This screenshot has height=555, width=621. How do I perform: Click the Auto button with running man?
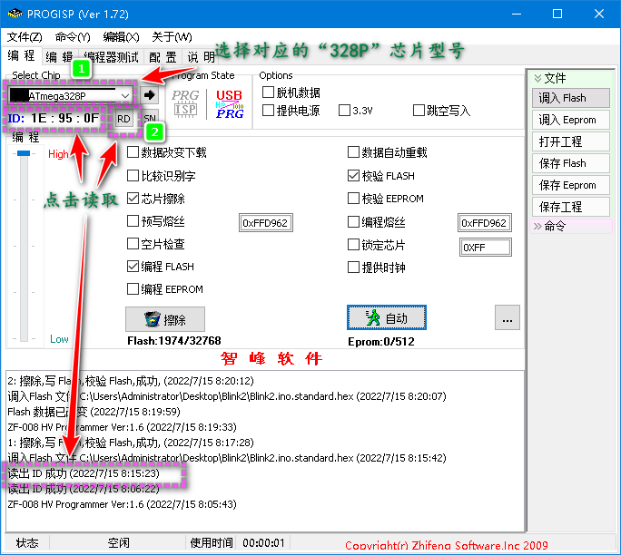pos(387,317)
